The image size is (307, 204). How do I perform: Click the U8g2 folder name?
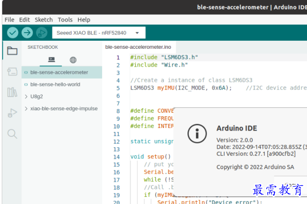point(37,97)
